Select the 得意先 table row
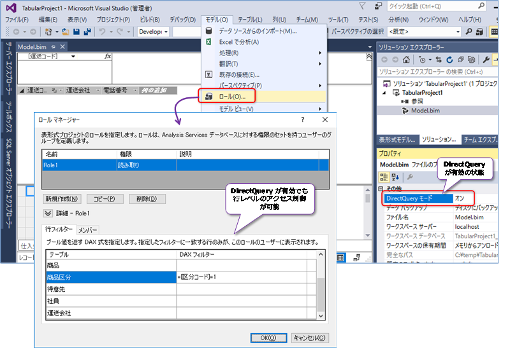Screen dimensions: 510x349 111,289
